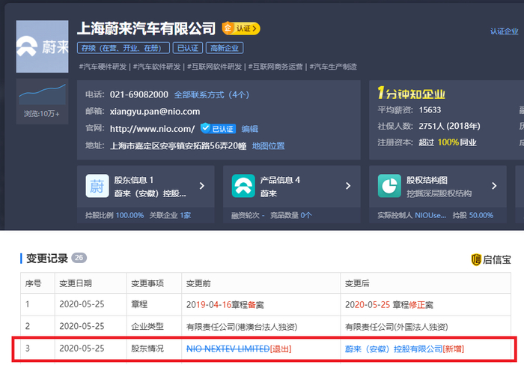
Task: Open the #汽车硬件研发 hashtag
Action: (103, 67)
